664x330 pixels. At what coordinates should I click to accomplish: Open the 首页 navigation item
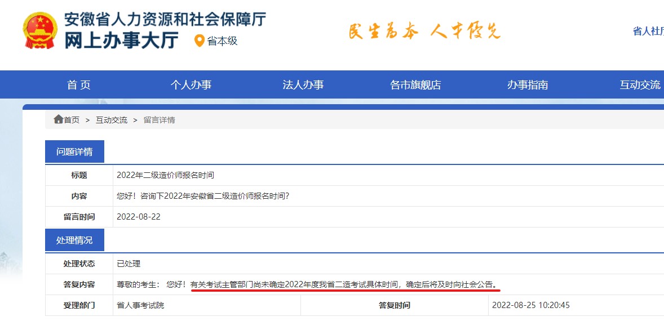(x=78, y=84)
